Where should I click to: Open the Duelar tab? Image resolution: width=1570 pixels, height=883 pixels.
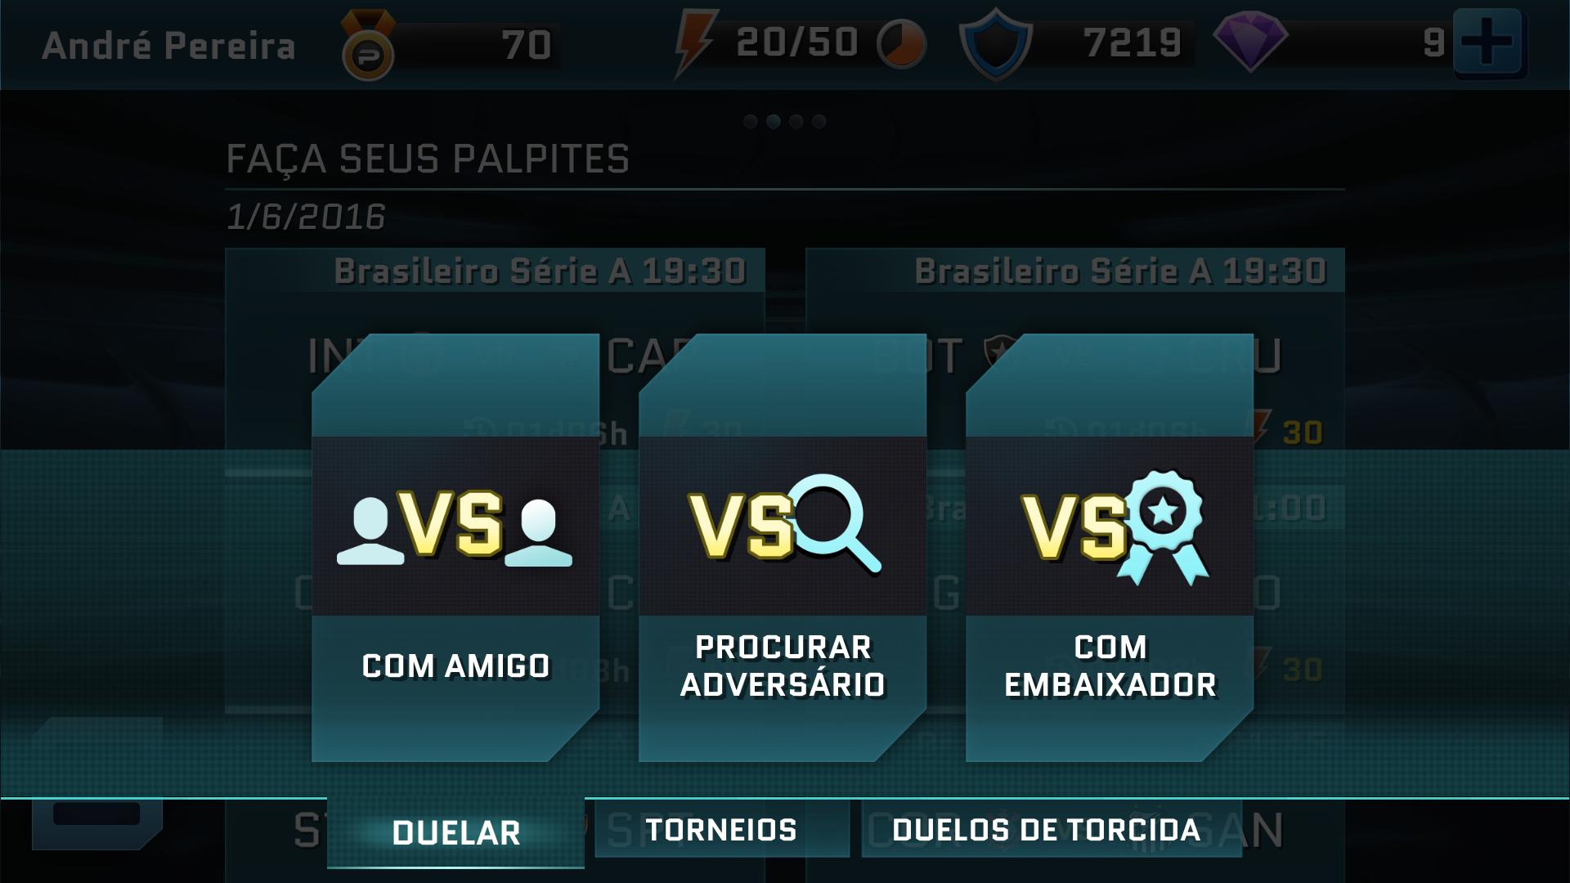click(x=455, y=832)
